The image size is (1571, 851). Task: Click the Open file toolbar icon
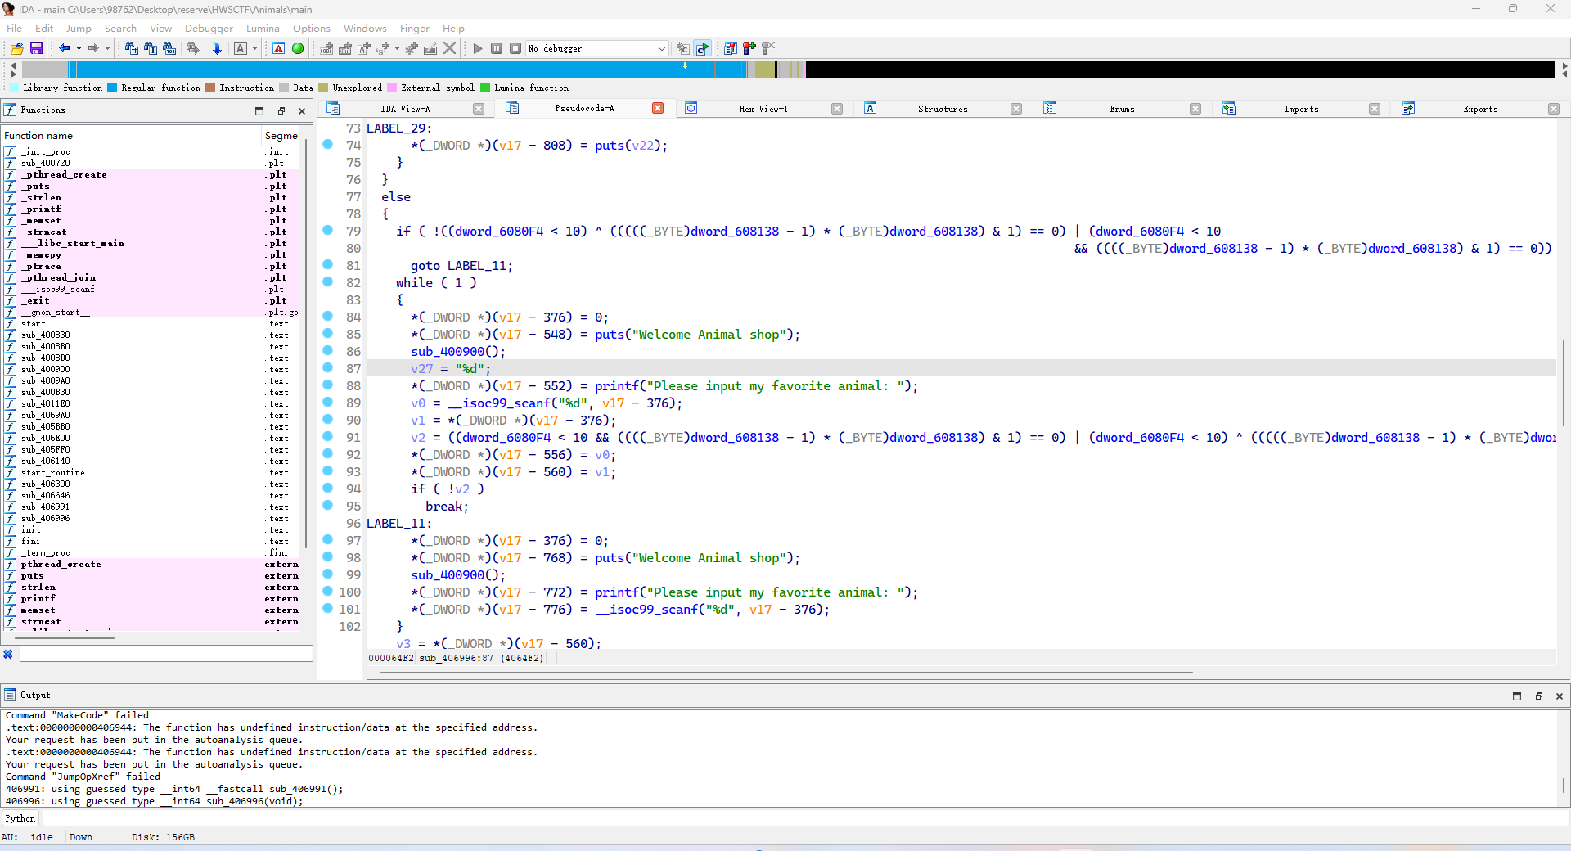point(16,49)
